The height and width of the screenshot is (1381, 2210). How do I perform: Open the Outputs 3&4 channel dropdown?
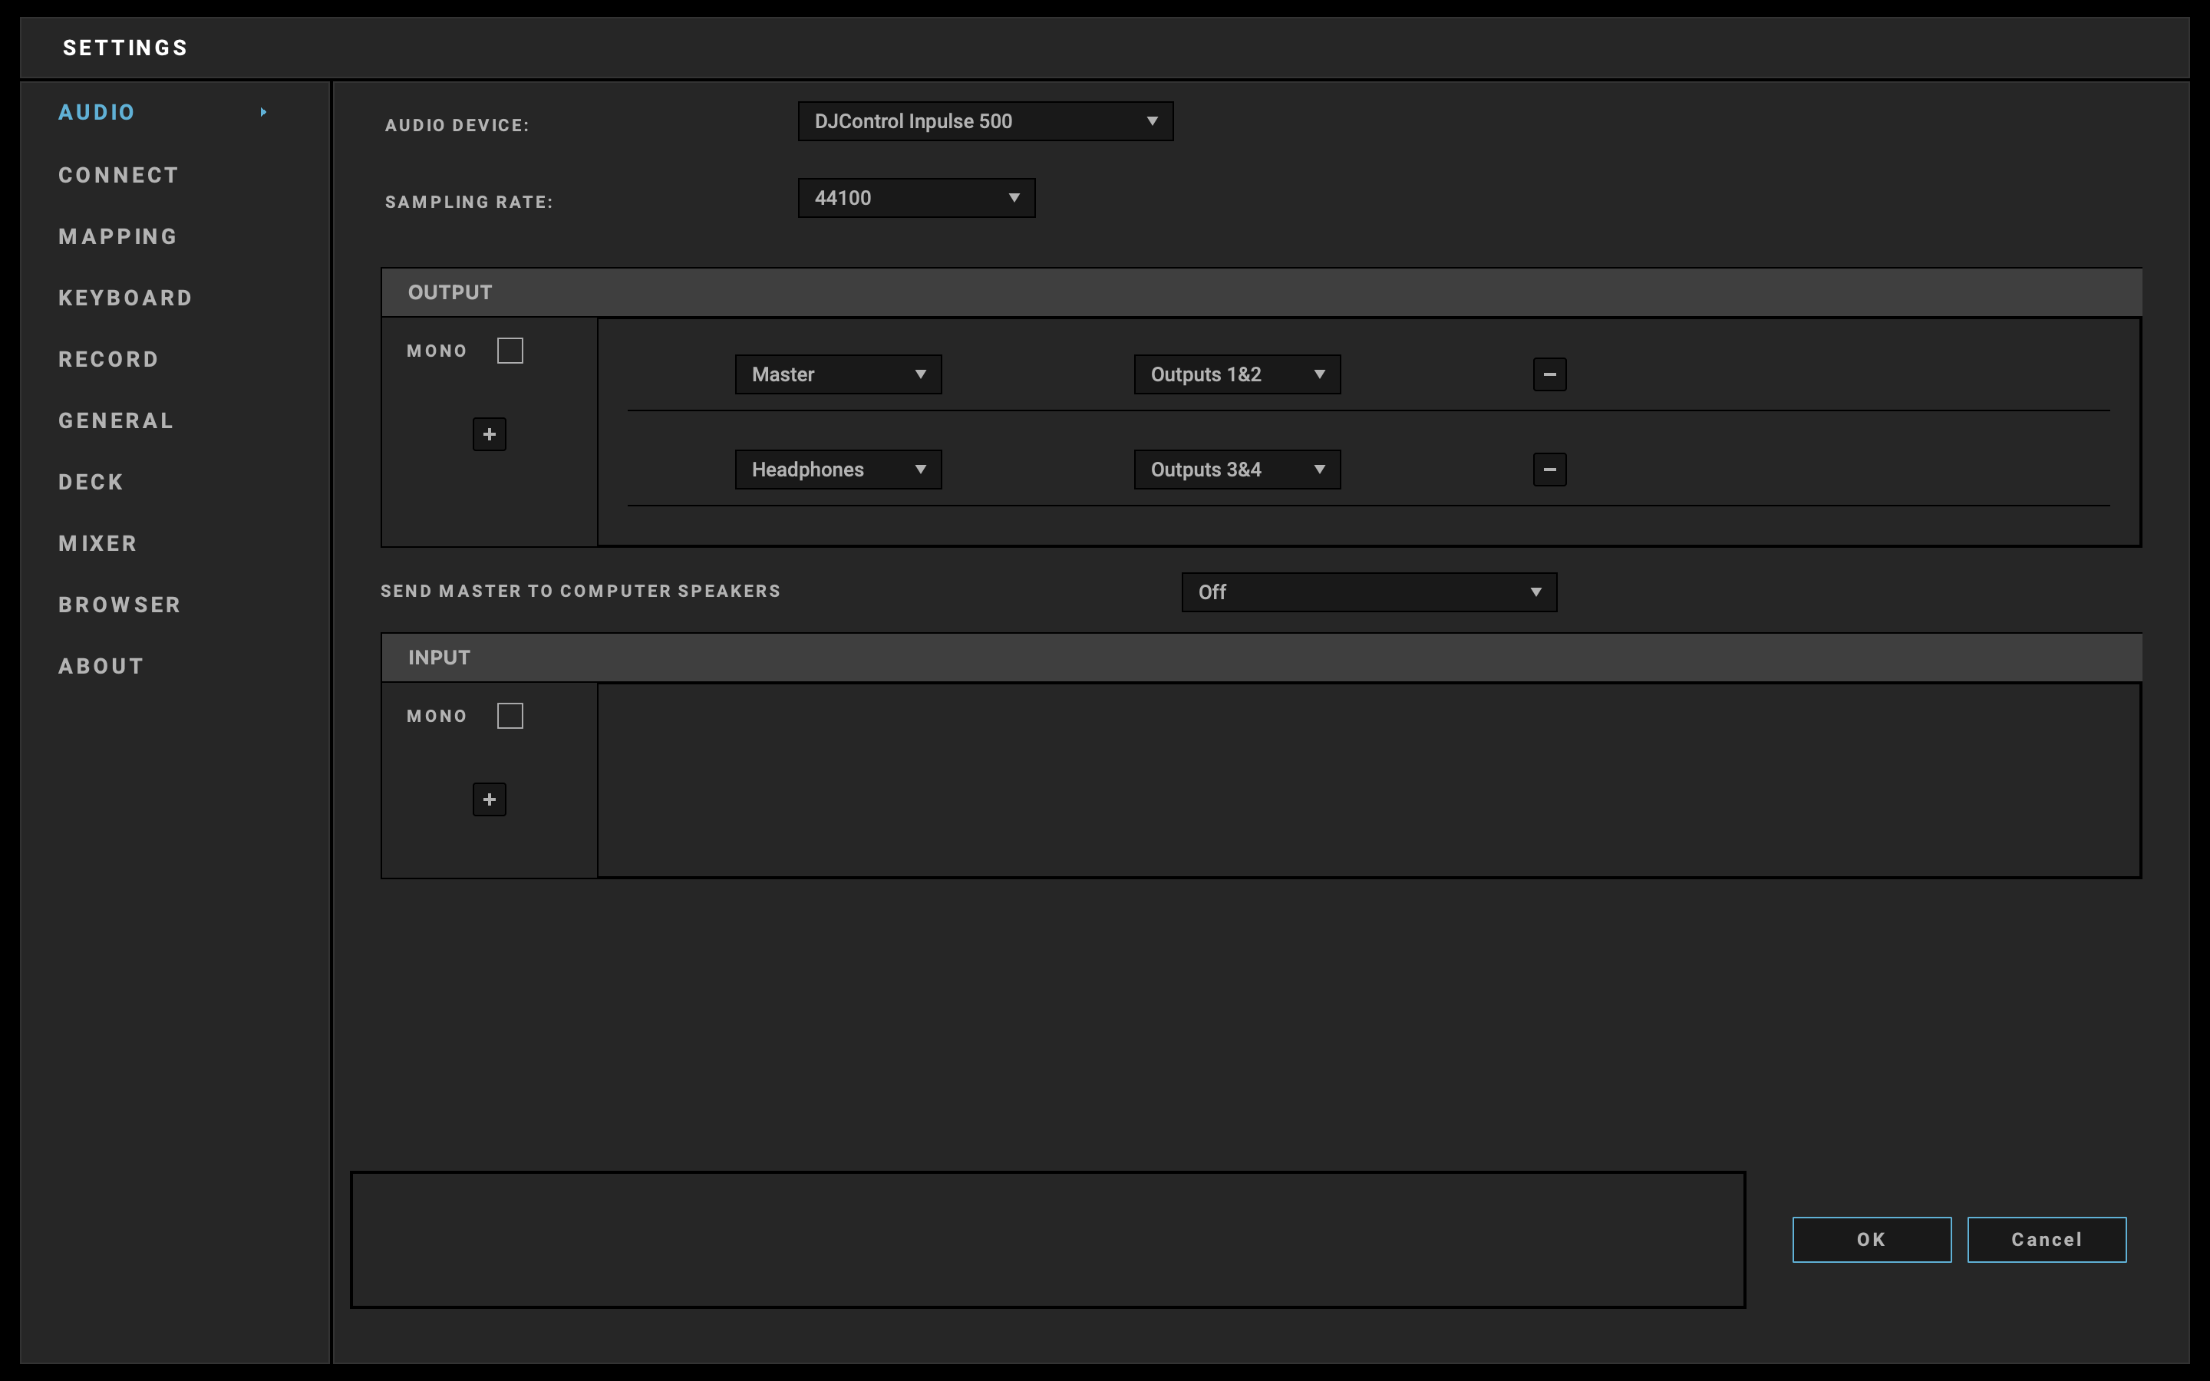(1236, 470)
